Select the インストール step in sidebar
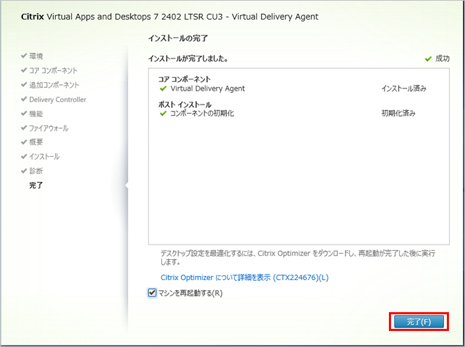This screenshot has width=465, height=347. pos(44,157)
